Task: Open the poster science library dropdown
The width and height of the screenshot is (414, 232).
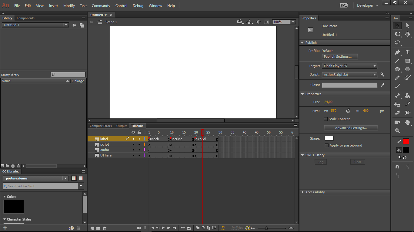Action: (x=35, y=178)
